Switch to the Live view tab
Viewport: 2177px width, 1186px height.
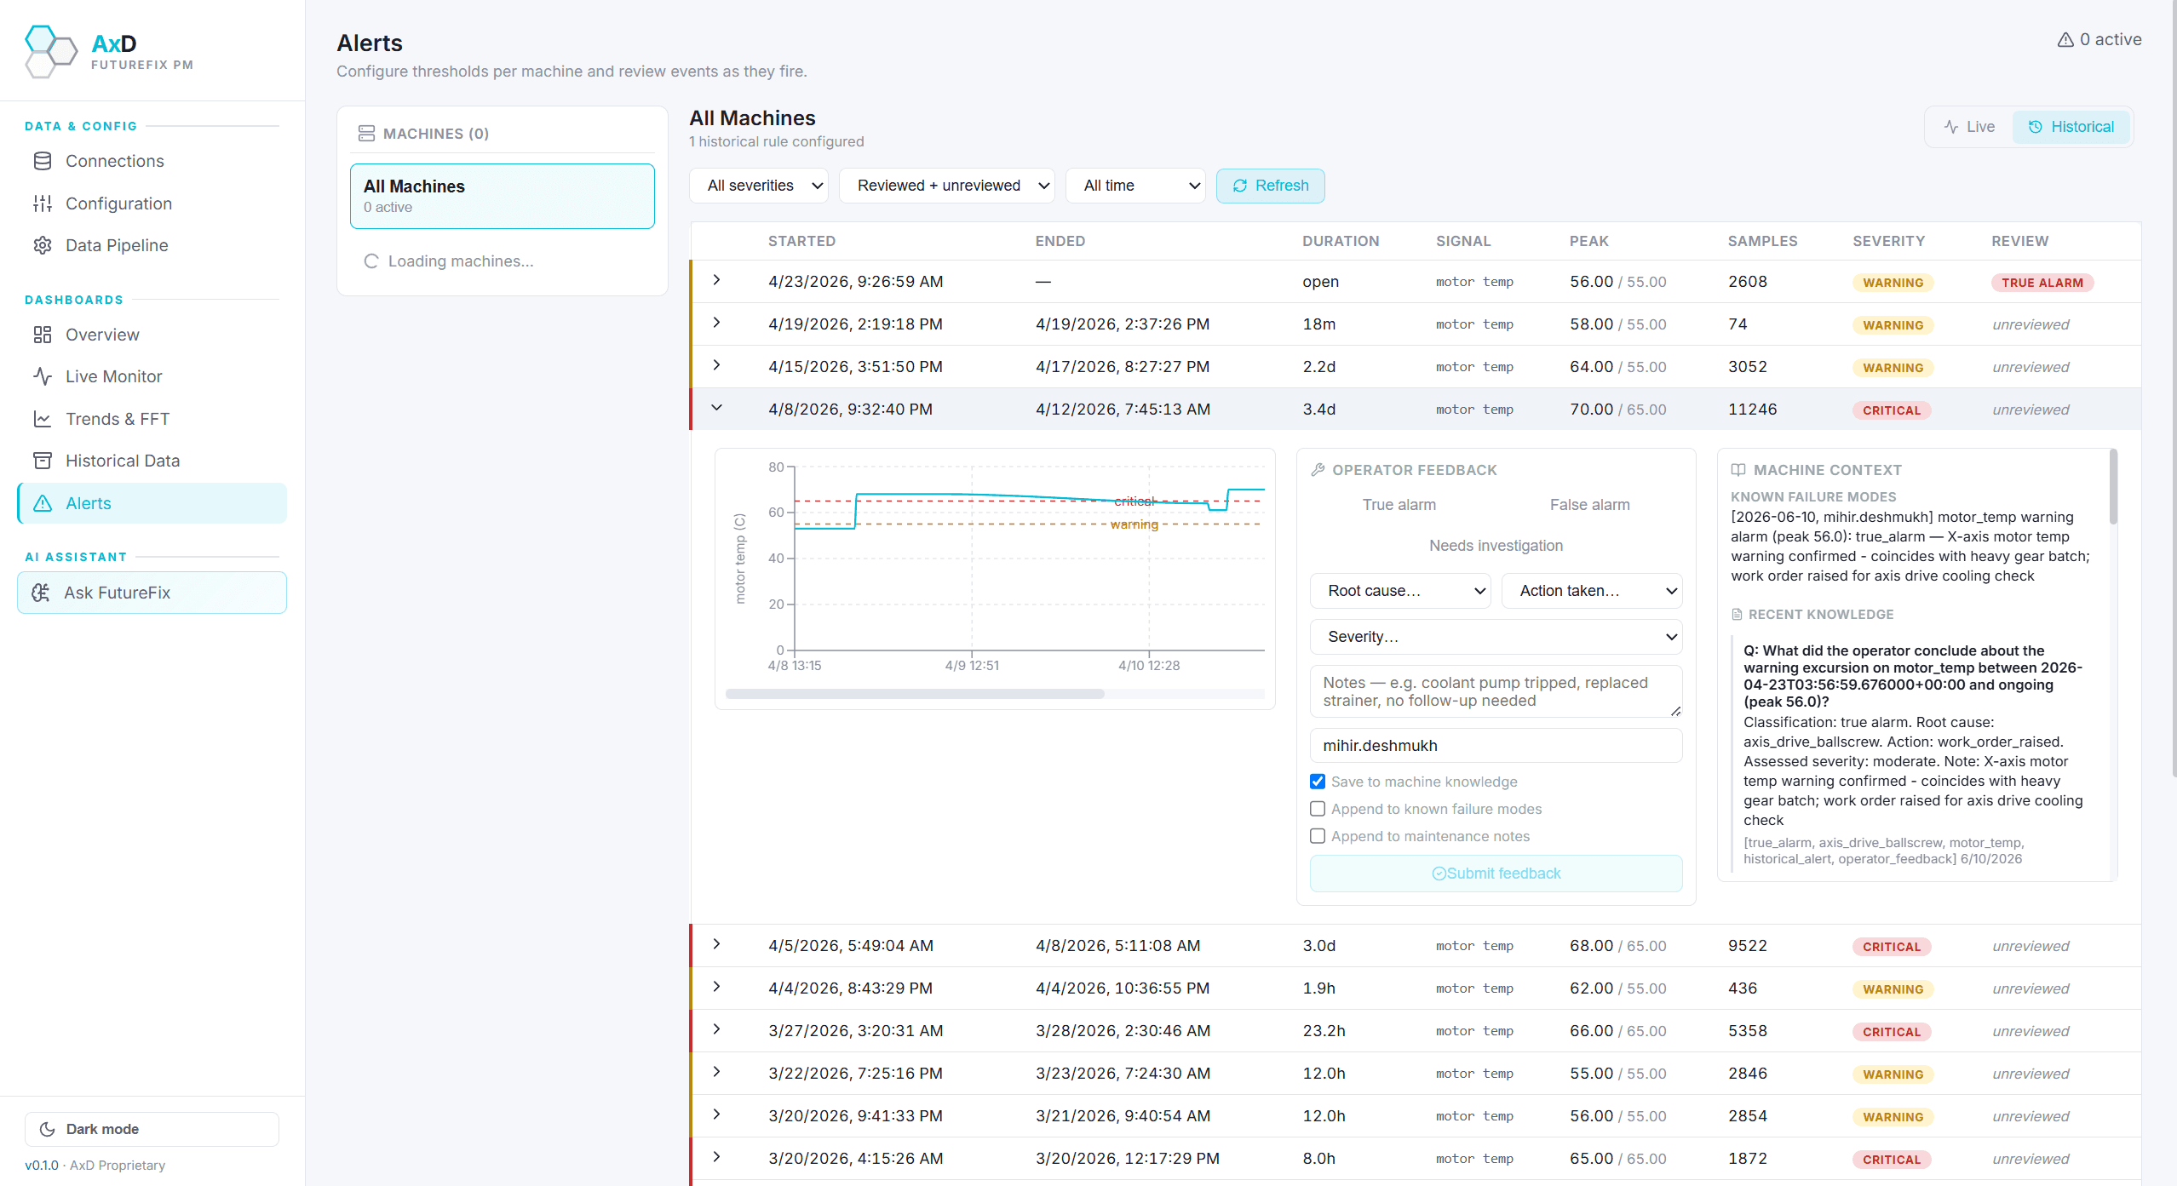coord(1969,127)
